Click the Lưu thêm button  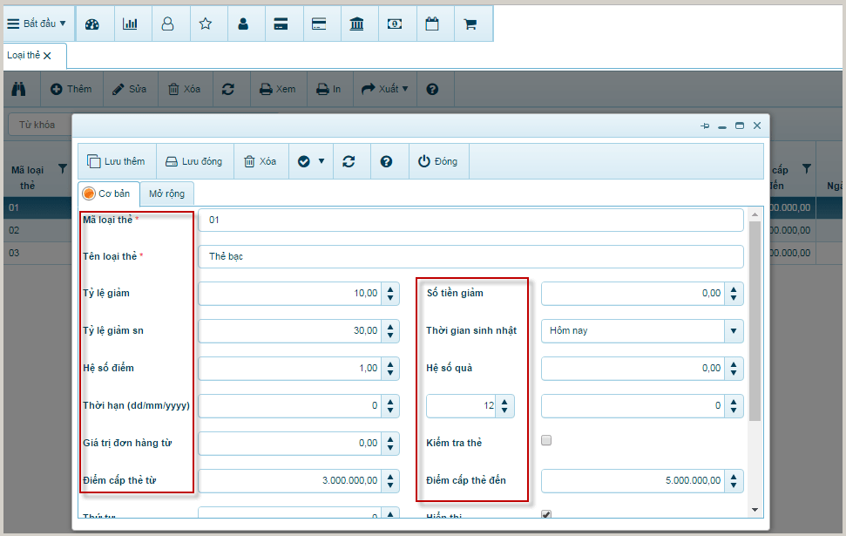(x=117, y=161)
